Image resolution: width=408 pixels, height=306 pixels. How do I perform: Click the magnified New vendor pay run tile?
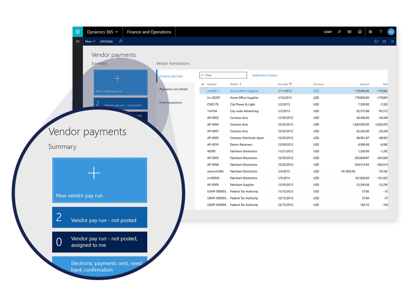click(99, 180)
